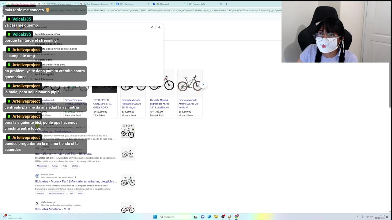This screenshot has width=392, height=220.
Task: Open the Windows Start menu
Action: click(x=155, y=217)
